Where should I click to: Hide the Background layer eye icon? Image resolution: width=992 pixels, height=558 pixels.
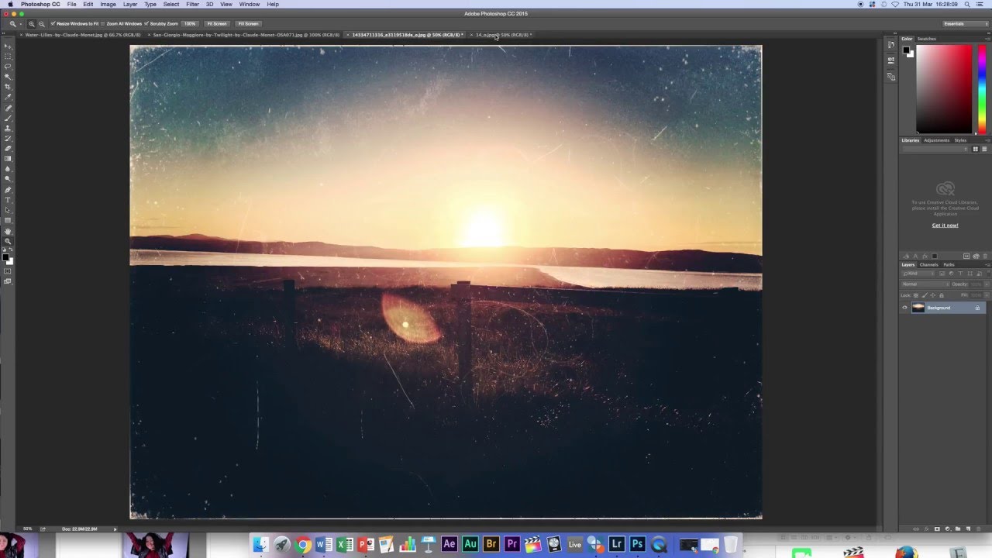click(x=904, y=308)
